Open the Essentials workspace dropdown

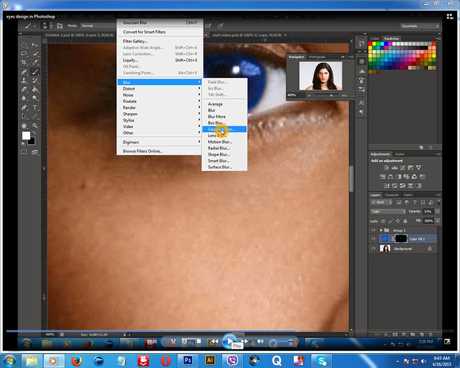(420, 26)
